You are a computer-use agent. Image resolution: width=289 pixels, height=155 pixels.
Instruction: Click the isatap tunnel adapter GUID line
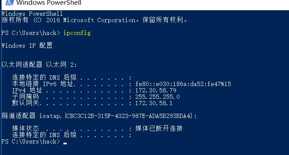point(99,116)
